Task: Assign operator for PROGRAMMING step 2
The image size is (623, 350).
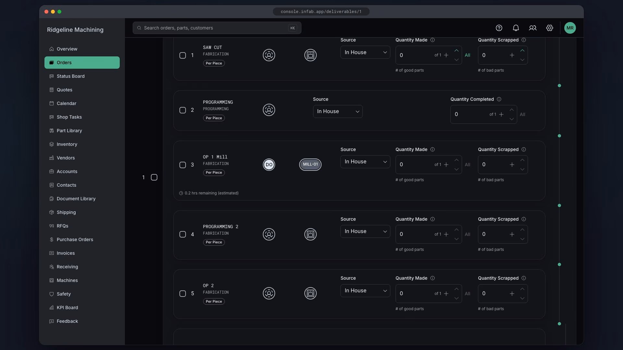Action: coord(269,110)
